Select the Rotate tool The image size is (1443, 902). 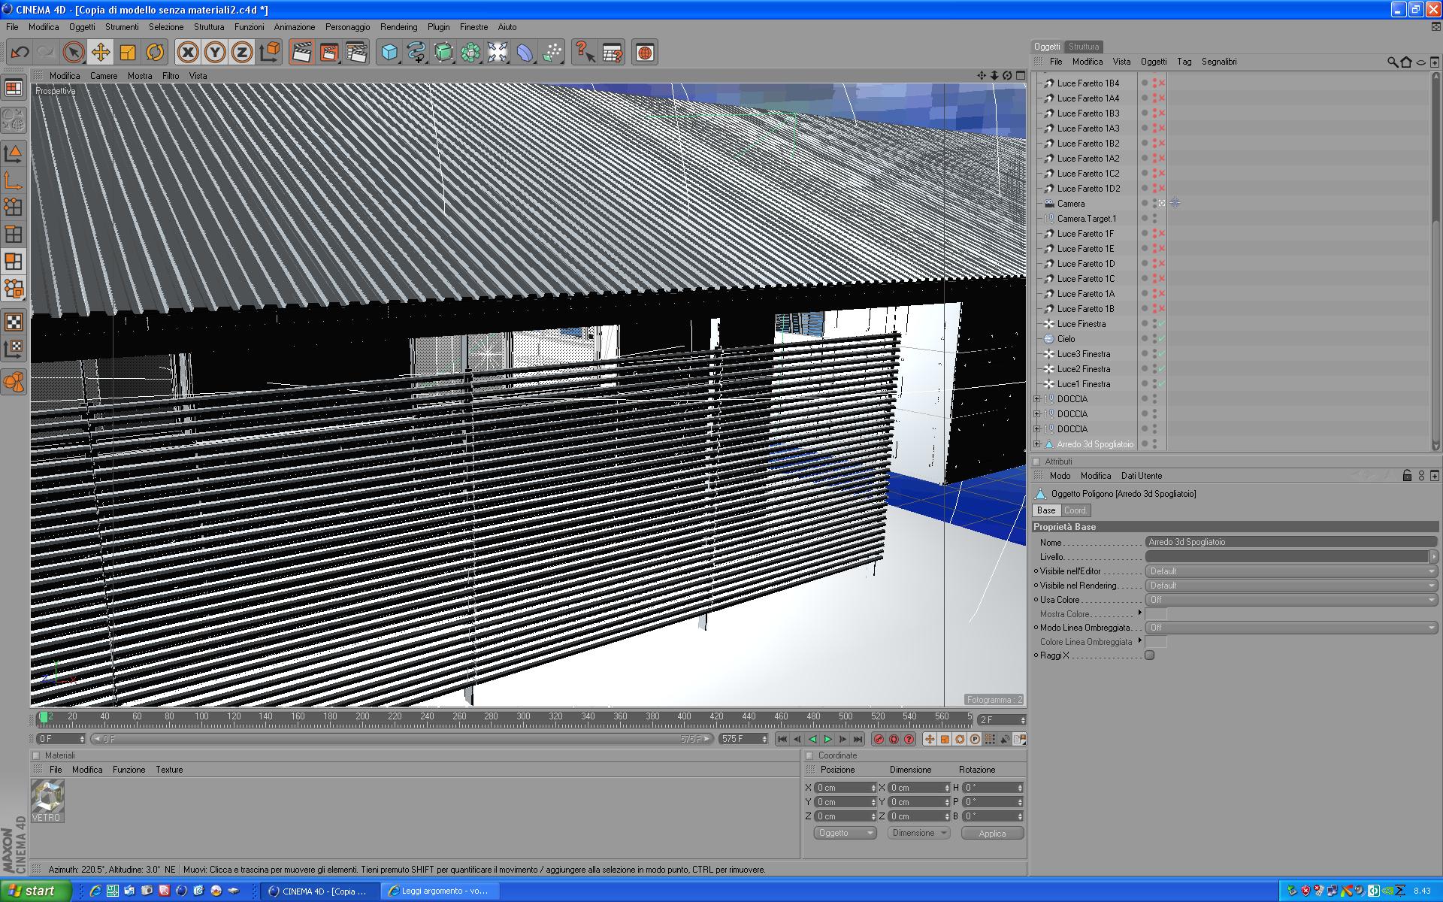point(155,53)
